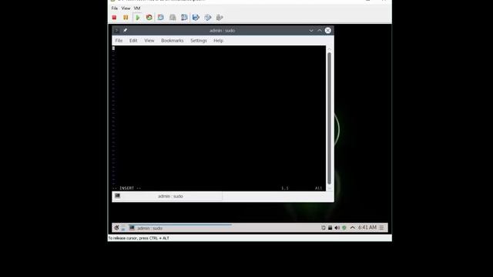The height and width of the screenshot is (277, 493).
Task: Pause the virtual machine via toolbar
Action: (126, 18)
